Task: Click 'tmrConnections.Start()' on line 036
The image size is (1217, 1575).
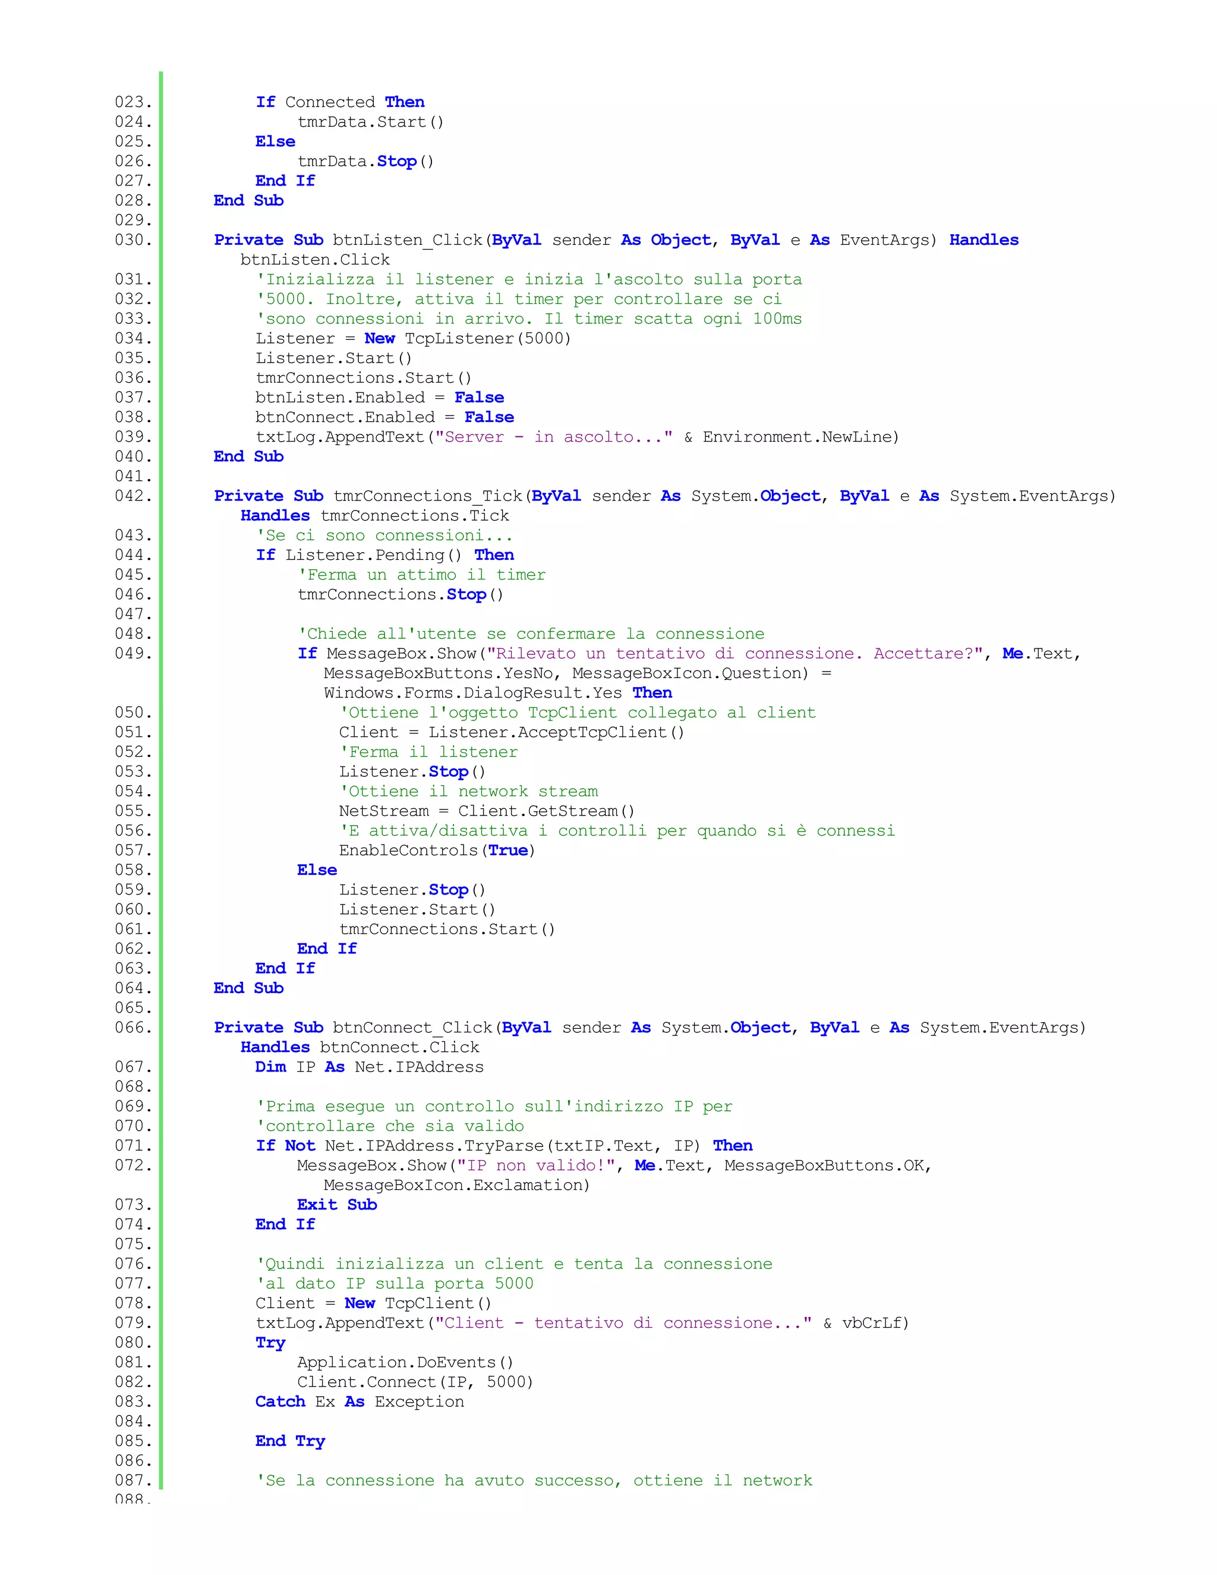Action: tap(364, 378)
